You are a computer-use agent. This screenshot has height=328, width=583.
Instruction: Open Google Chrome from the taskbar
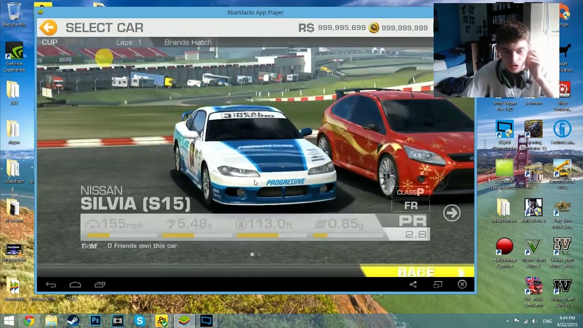tap(29, 321)
